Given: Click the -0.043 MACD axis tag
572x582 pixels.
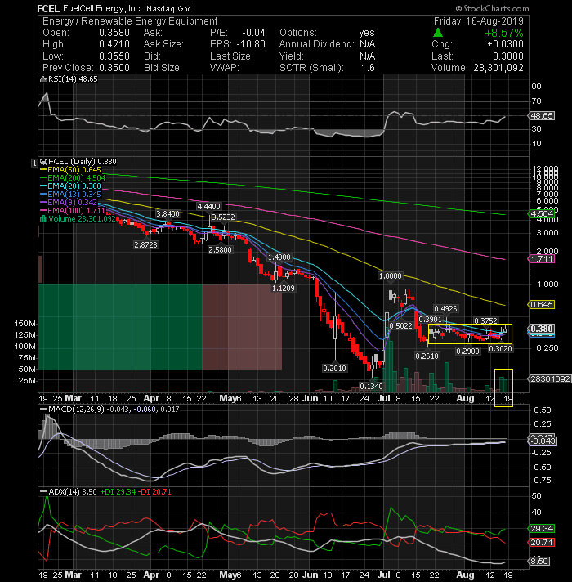Looking at the screenshot, I should pos(543,441).
